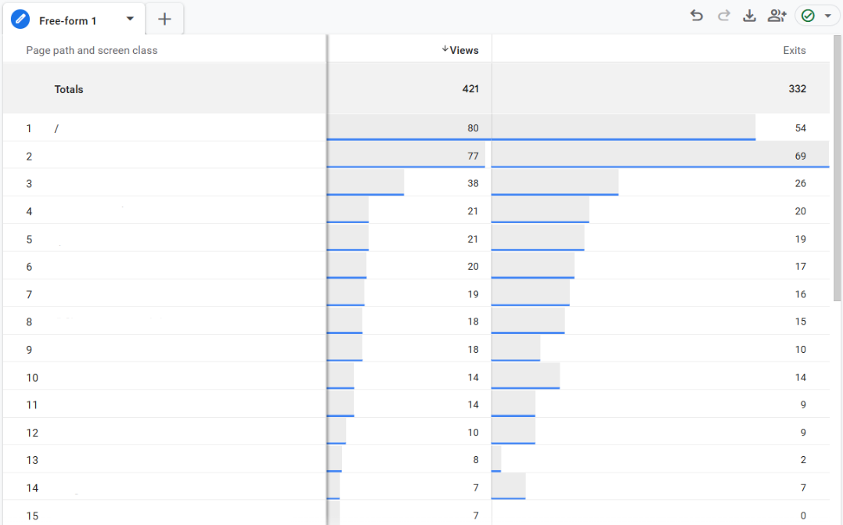Open the dropdown beside the saved checkmark
Image resolution: width=843 pixels, height=525 pixels.
[827, 15]
